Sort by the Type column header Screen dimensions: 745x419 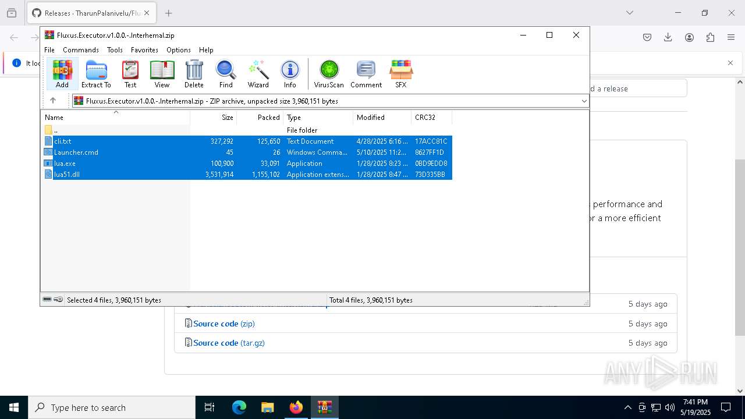[318, 118]
